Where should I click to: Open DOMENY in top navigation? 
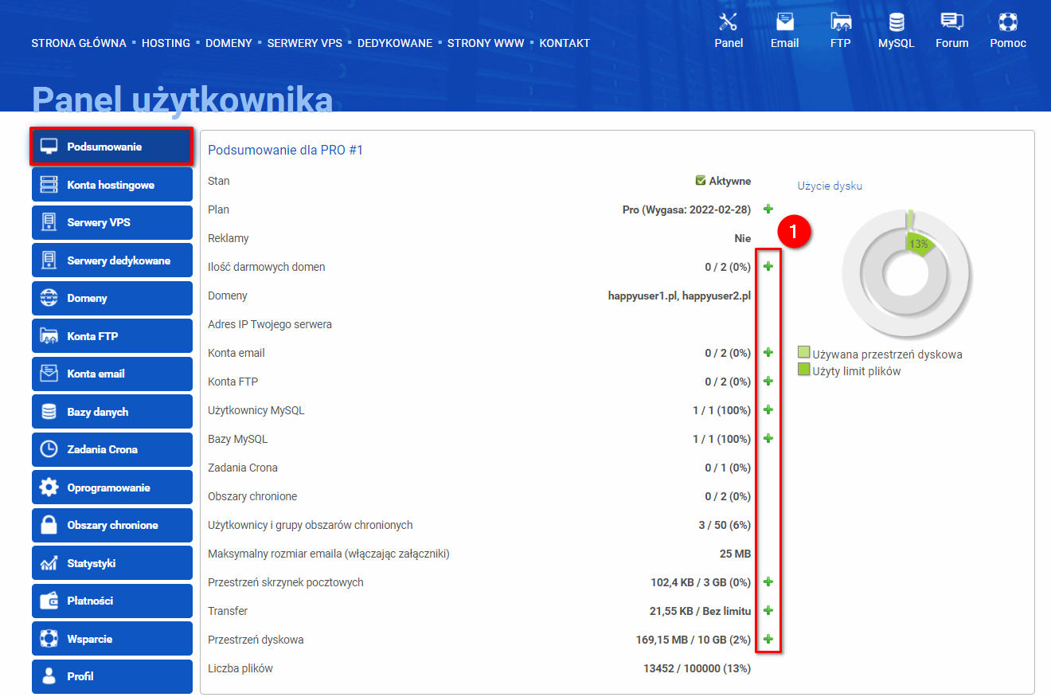[229, 43]
